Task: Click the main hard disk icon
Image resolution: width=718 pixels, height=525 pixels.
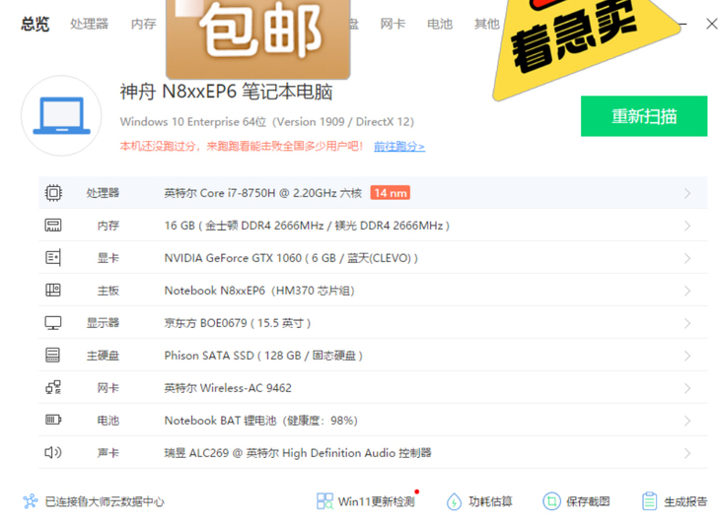Action: pyautogui.click(x=53, y=356)
